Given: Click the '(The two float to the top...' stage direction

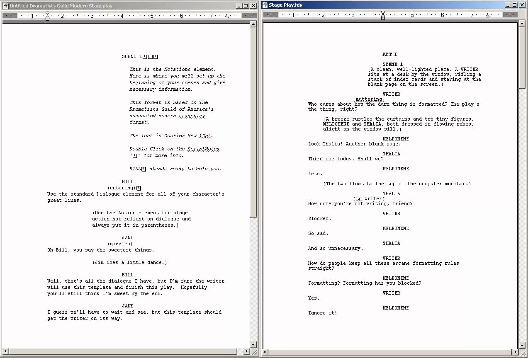Looking at the screenshot, I should [397, 184].
